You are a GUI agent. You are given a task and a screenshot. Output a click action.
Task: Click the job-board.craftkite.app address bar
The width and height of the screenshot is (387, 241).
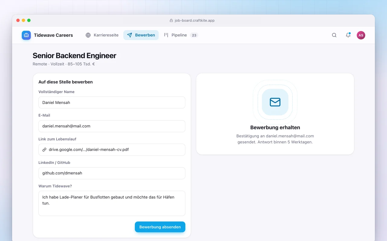click(x=192, y=20)
